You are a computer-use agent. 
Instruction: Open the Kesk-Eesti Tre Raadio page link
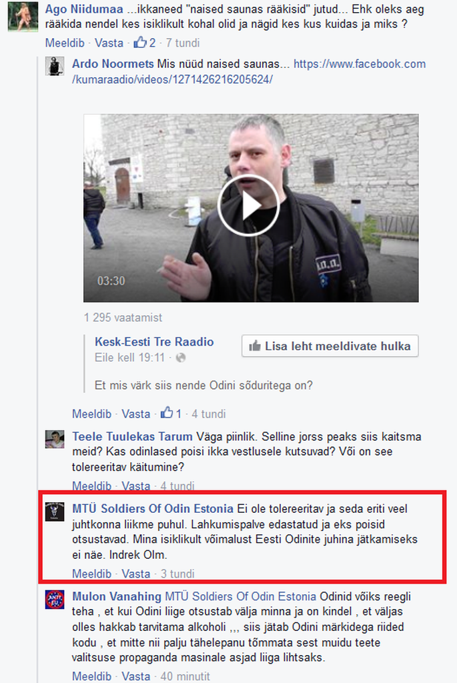pos(154,341)
